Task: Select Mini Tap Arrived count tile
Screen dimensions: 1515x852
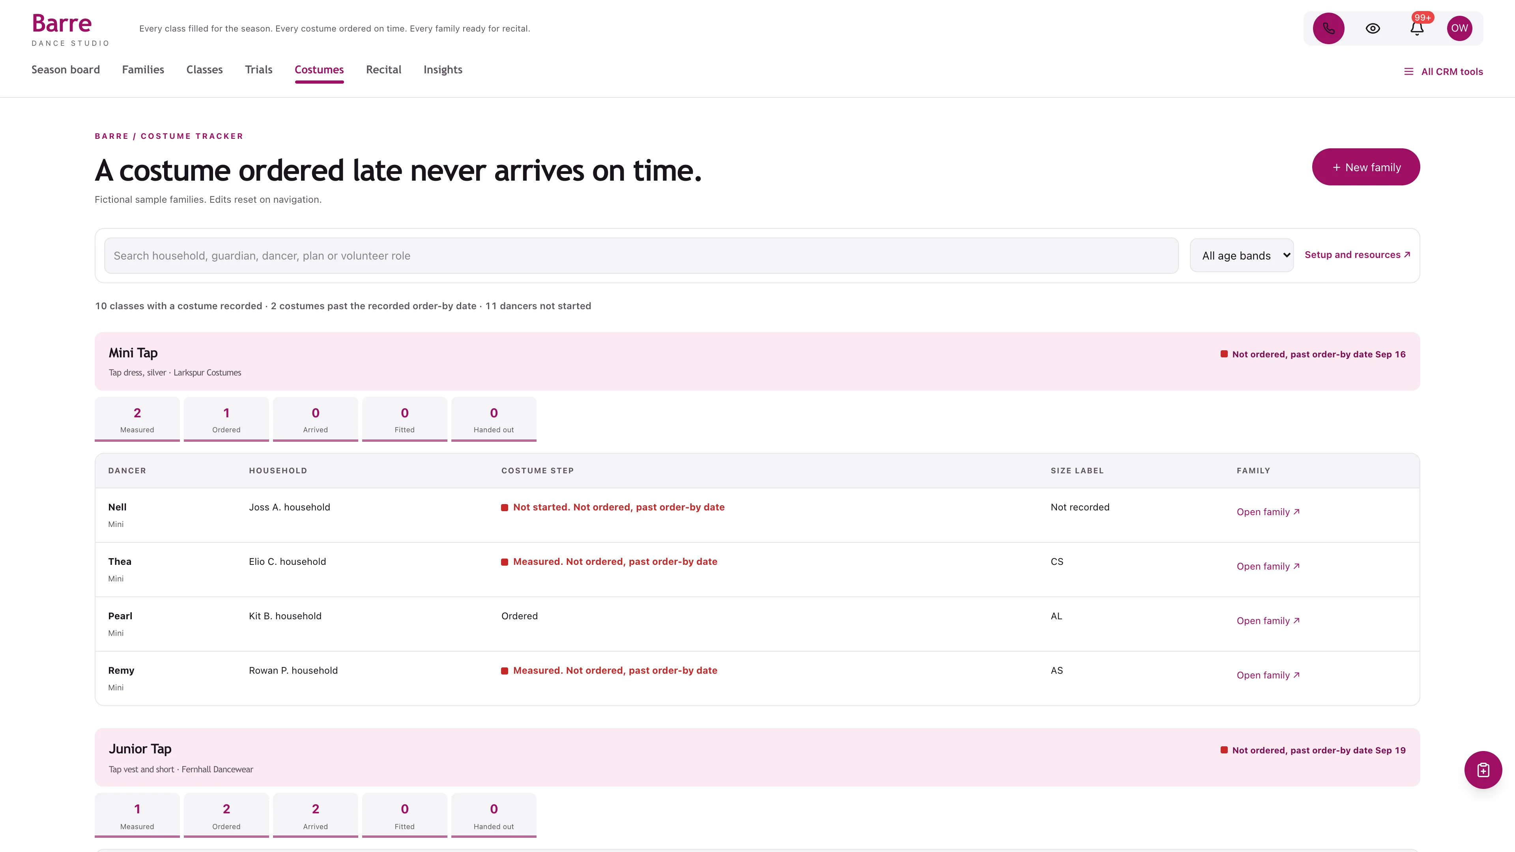Action: tap(315, 419)
